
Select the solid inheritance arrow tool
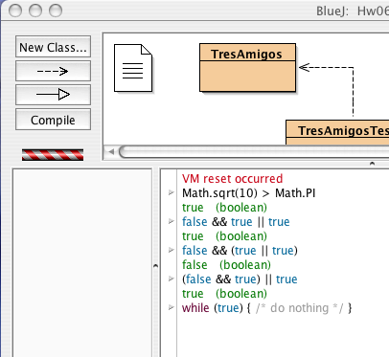[x=53, y=95]
